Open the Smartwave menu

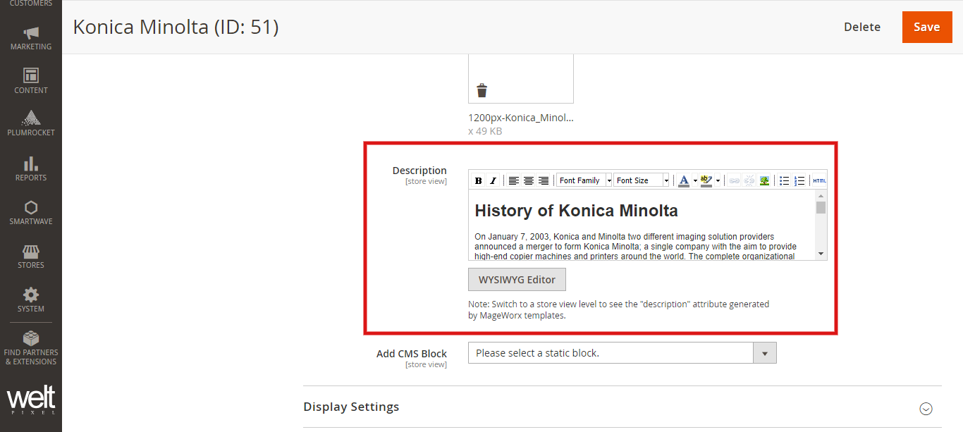[x=31, y=212]
